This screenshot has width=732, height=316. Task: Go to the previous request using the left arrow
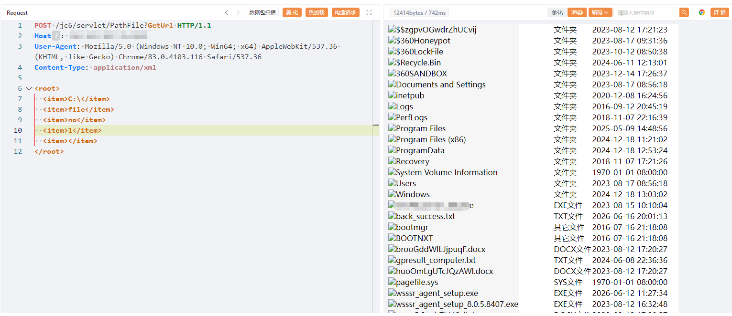[x=226, y=12]
